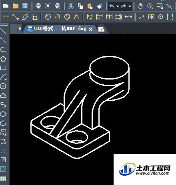Select the Dimension Space tool

(x=119, y=17)
